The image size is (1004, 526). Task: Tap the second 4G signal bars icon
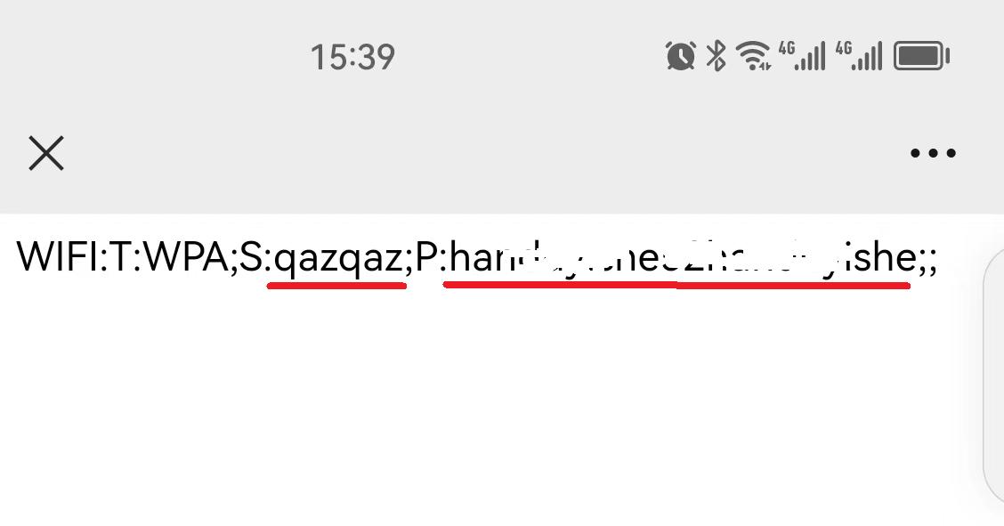859,56
